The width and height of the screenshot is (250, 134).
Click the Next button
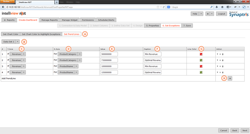point(245,130)
